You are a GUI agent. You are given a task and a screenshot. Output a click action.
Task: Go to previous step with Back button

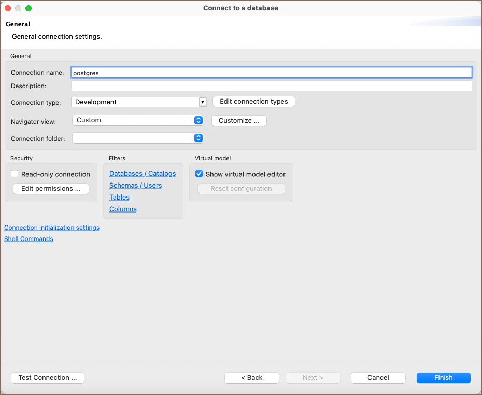(252, 378)
